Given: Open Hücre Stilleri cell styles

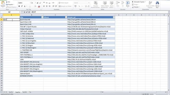Looking at the screenshot, I should coord(112,4).
